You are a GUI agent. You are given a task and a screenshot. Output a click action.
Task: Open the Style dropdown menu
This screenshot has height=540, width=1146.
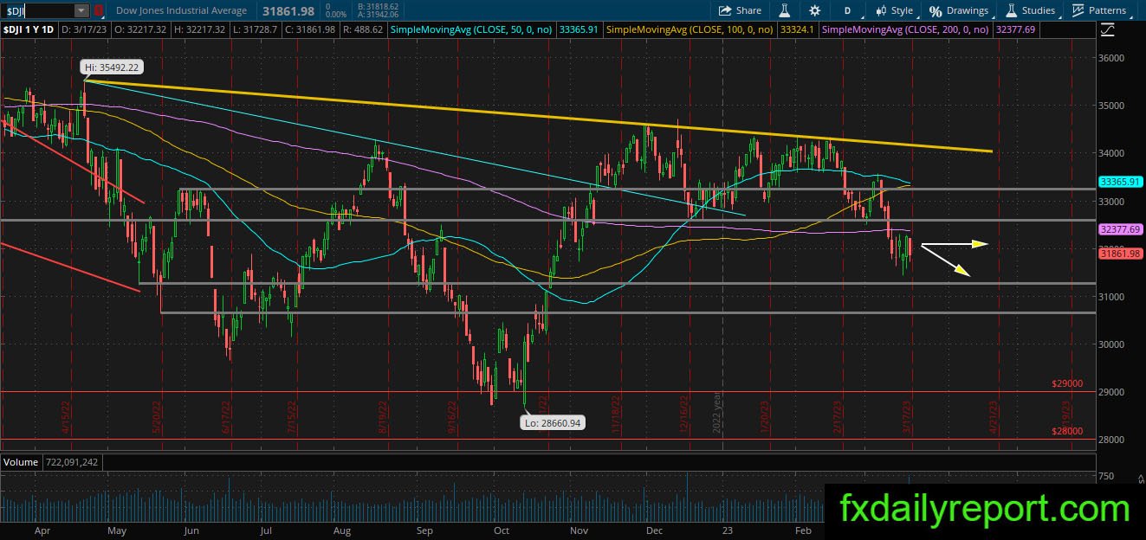(x=894, y=10)
